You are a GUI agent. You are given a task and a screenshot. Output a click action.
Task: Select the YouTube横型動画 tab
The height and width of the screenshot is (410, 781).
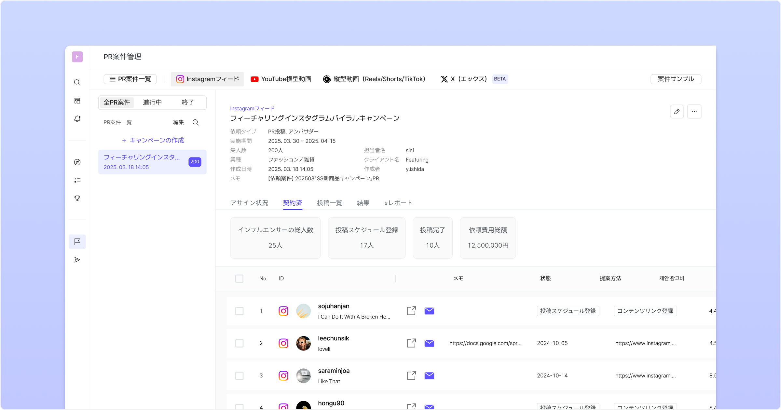(281, 79)
